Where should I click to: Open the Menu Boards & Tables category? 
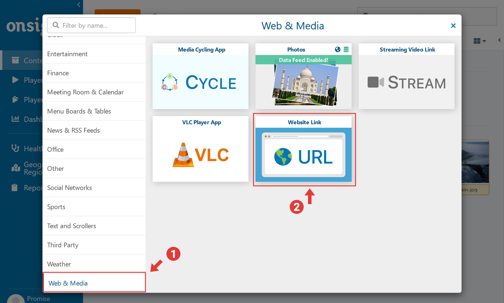(94, 111)
